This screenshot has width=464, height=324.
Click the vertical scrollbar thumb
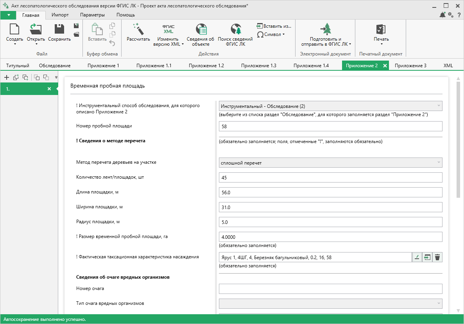[x=458, y=140]
